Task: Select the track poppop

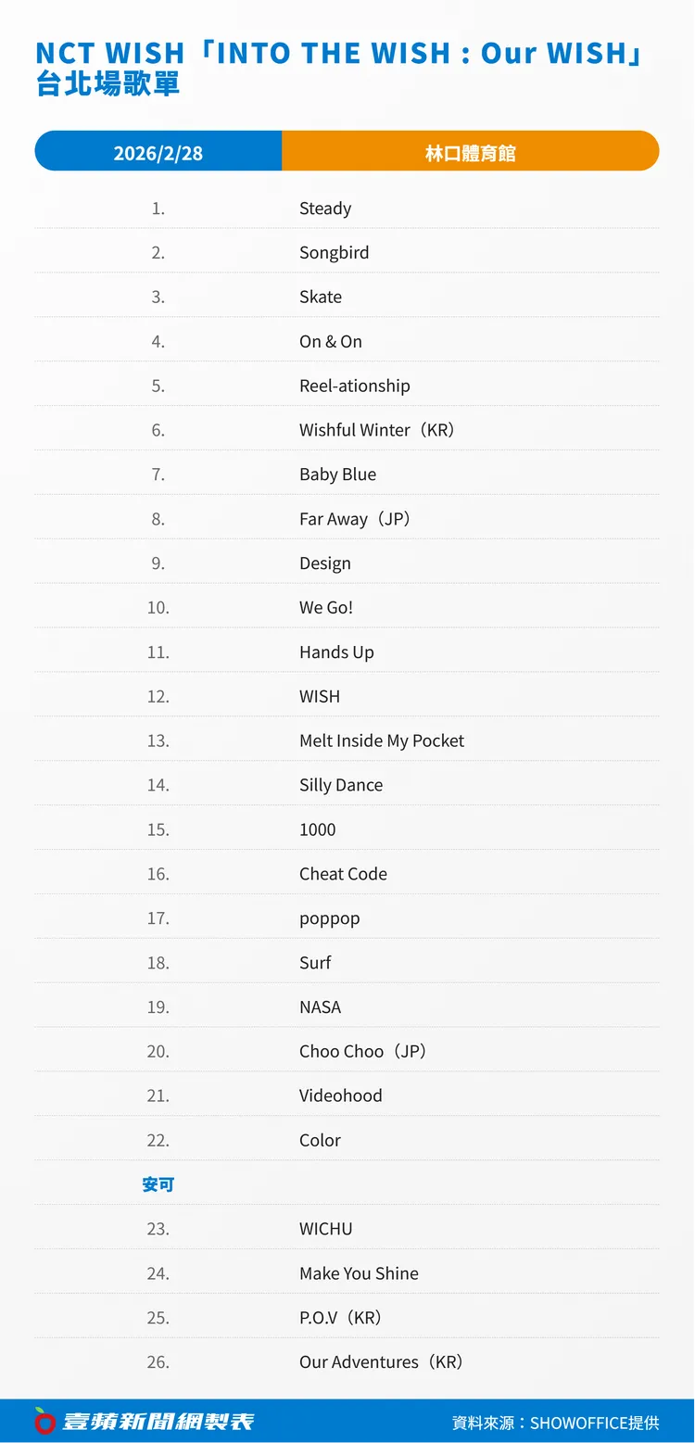Action: point(329,918)
